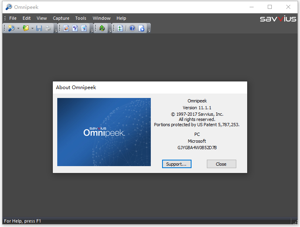Open the Filters funnel icon
Image resolution: width=300 pixels, height=227 pixels.
75,28
